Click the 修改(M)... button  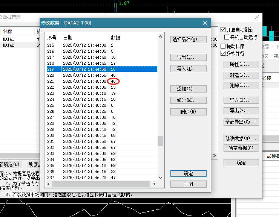coord(189,100)
